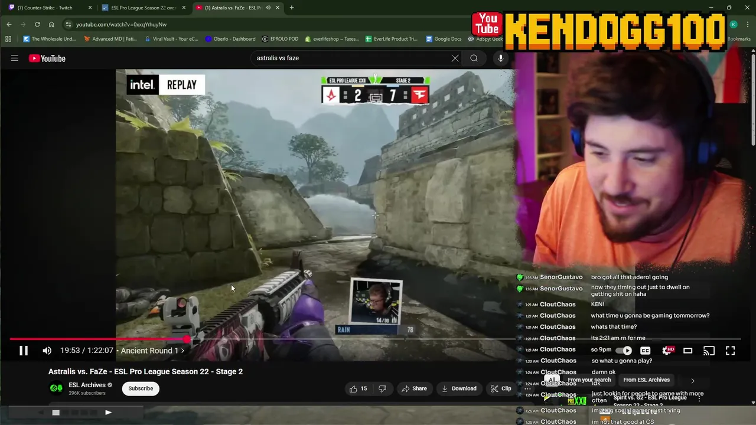The image size is (756, 425).
Task: Open the browser home page
Action: pyautogui.click(x=51, y=24)
